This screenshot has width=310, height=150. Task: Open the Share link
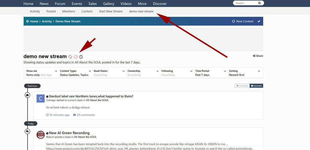click(258, 56)
